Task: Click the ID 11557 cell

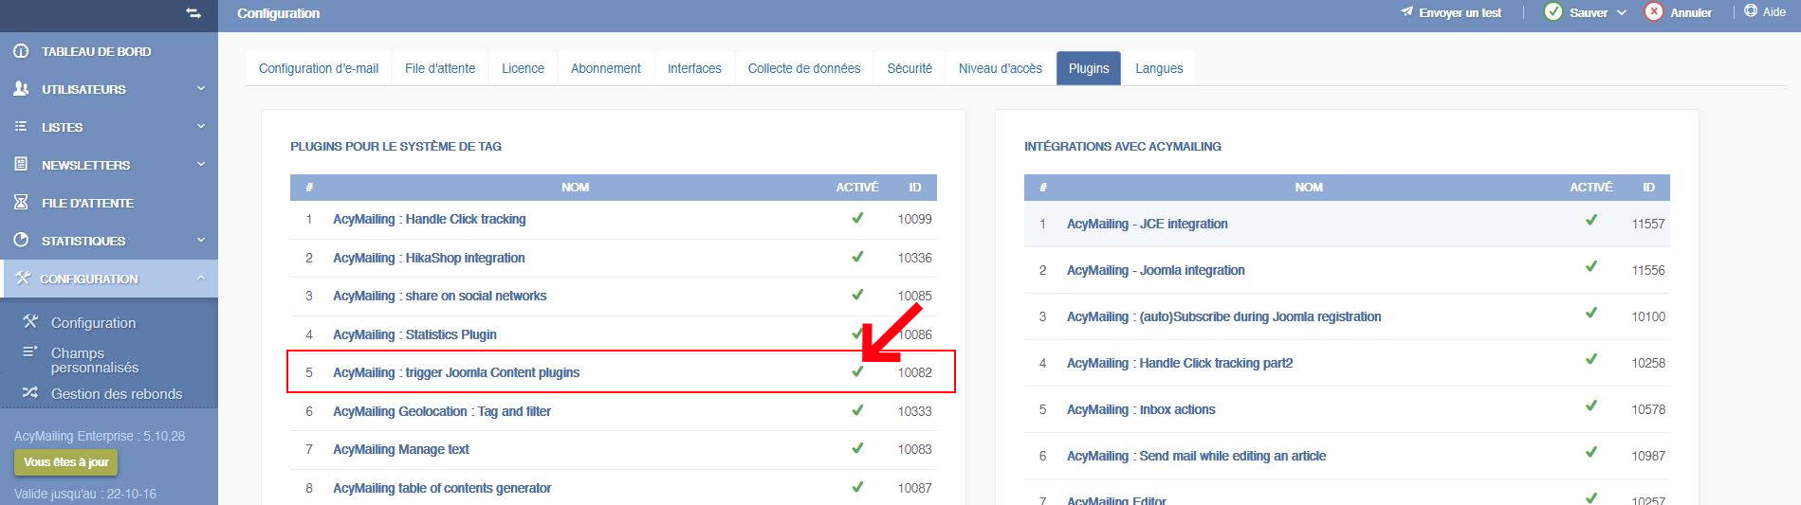Action: 1648,224
